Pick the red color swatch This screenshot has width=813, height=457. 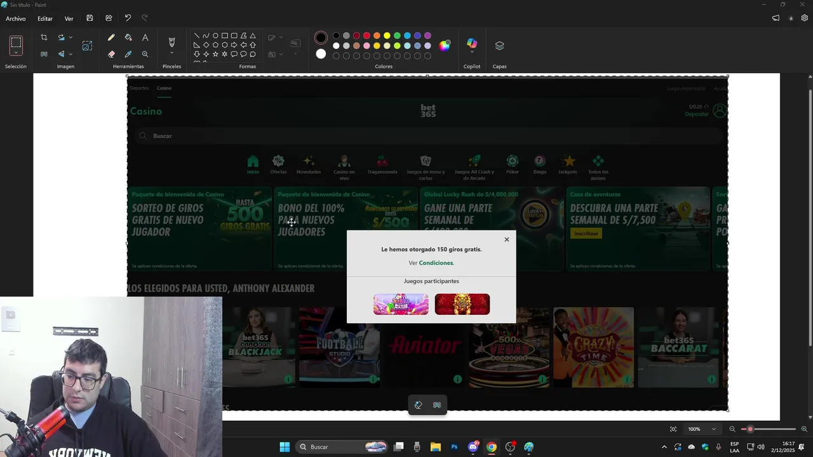366,36
